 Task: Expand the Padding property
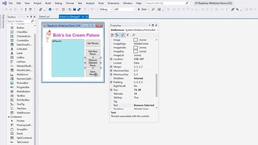pyautogui.click(x=111, y=82)
